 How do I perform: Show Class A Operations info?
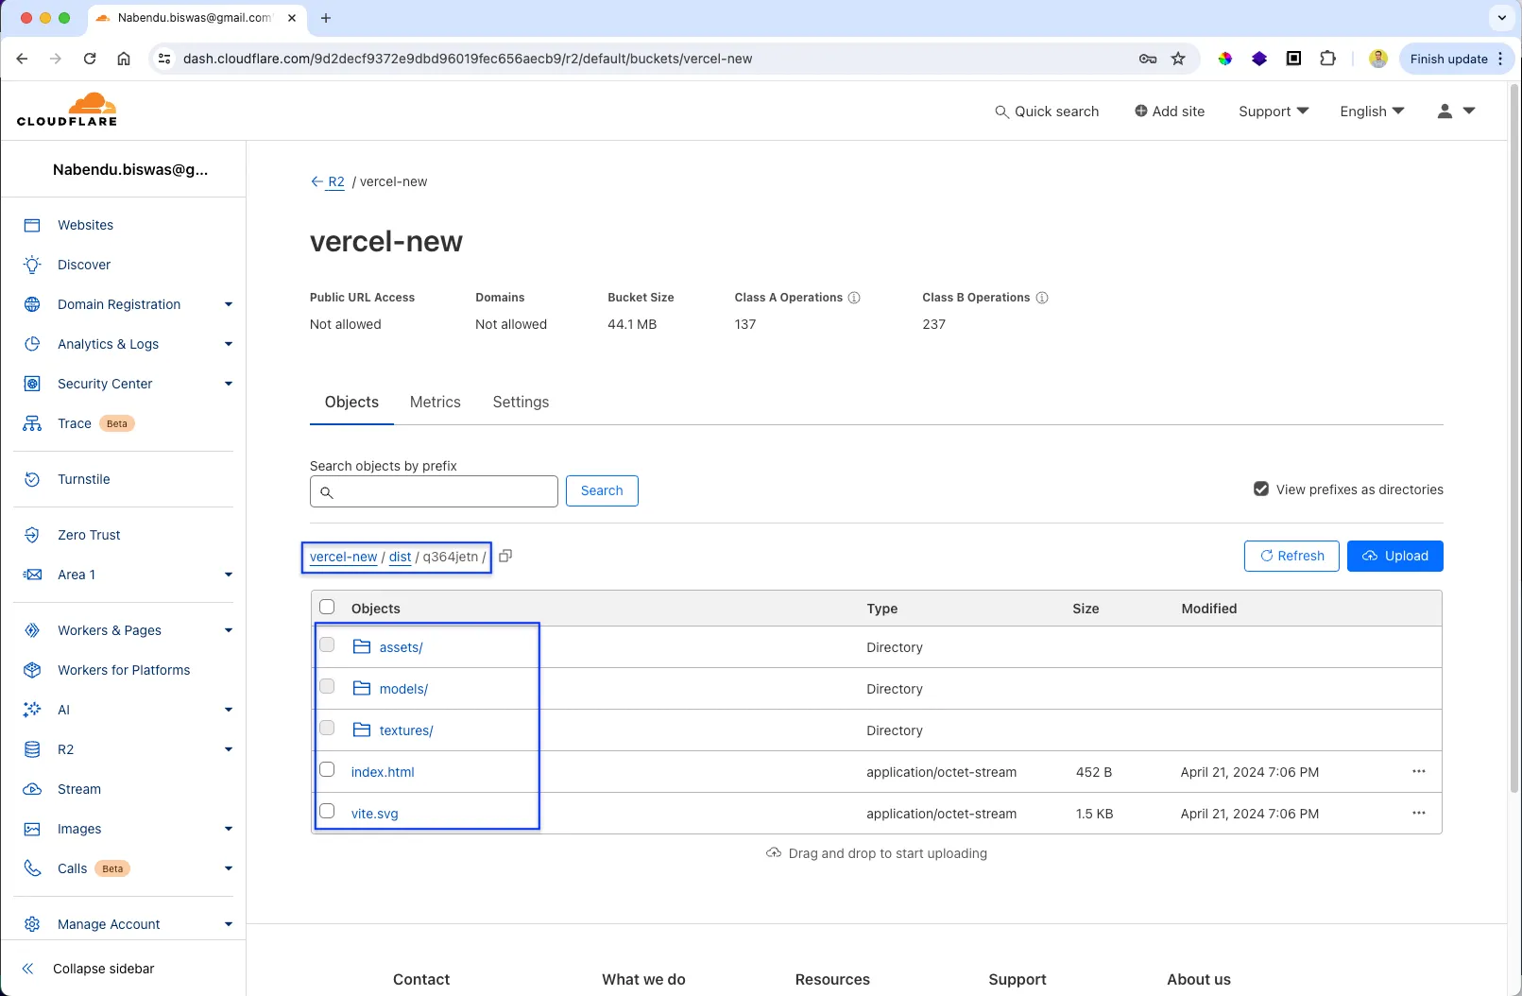click(x=854, y=298)
